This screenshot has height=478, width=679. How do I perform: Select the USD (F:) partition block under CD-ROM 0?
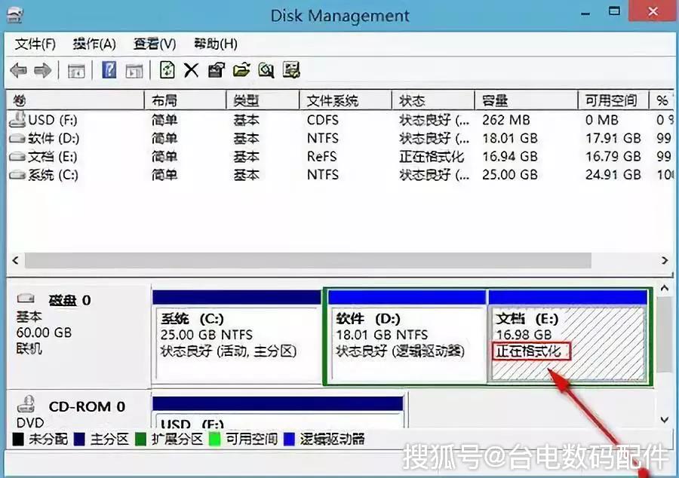278,412
